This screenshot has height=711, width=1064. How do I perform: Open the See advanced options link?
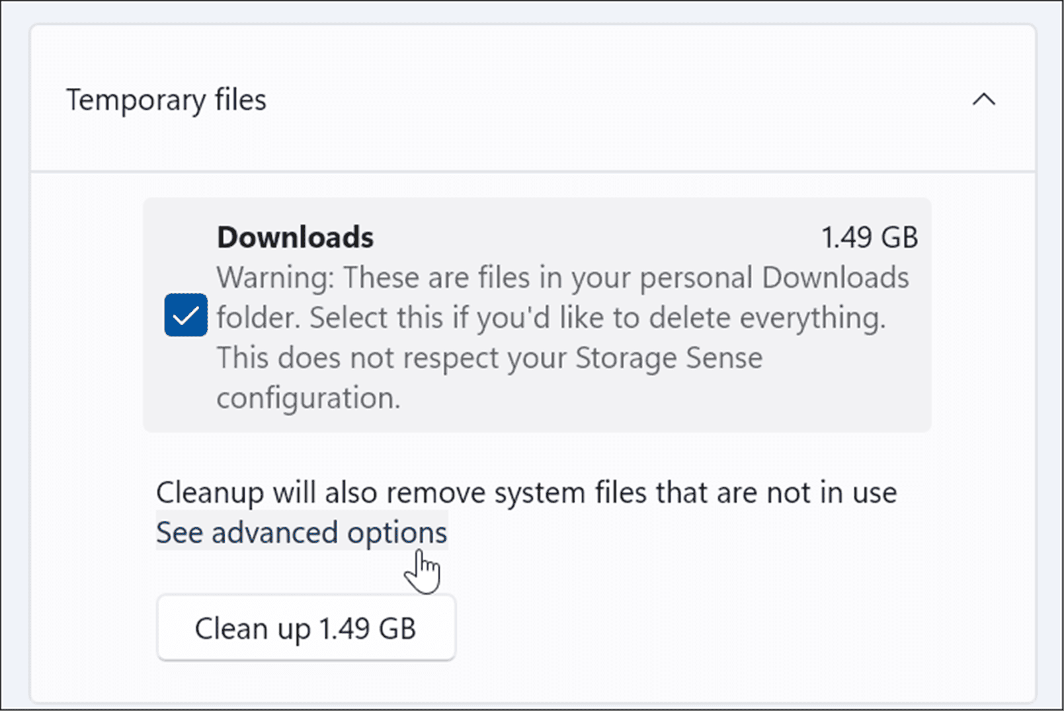pyautogui.click(x=302, y=533)
